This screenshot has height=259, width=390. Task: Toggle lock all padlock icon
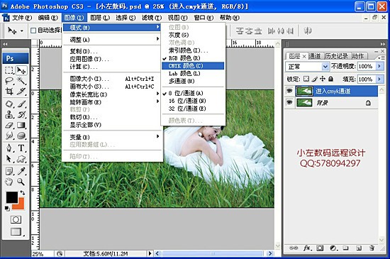click(x=330, y=79)
